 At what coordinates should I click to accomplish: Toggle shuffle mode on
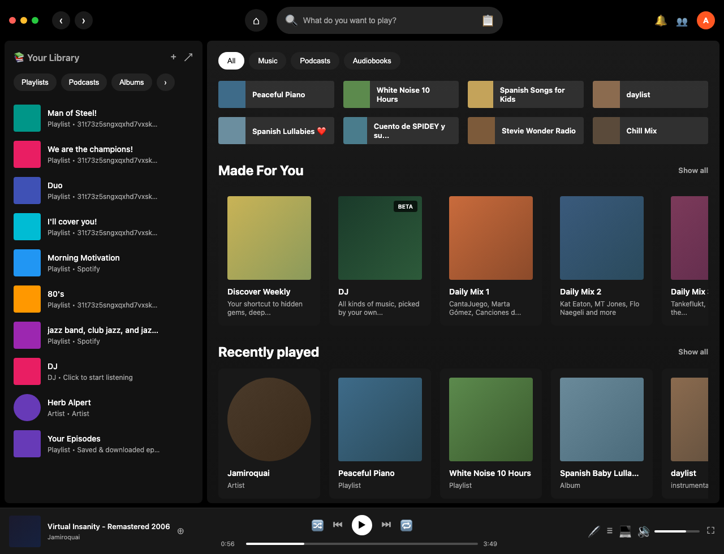click(x=317, y=525)
